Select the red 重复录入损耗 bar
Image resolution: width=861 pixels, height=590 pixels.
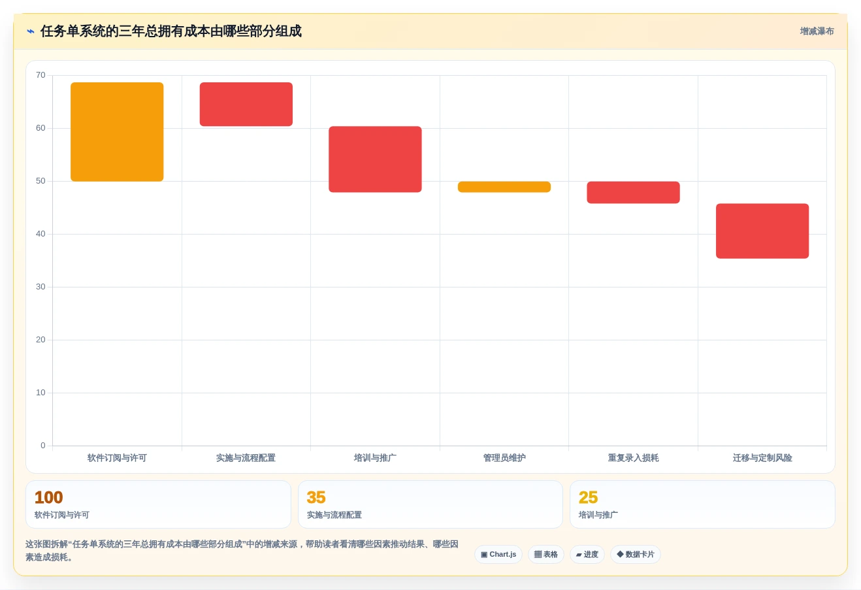click(633, 193)
